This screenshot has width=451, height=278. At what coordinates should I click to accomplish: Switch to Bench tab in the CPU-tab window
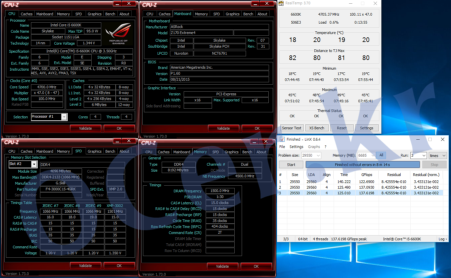point(110,14)
